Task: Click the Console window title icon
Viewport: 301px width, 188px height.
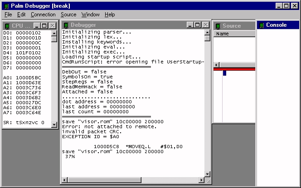Action: tap(262, 25)
